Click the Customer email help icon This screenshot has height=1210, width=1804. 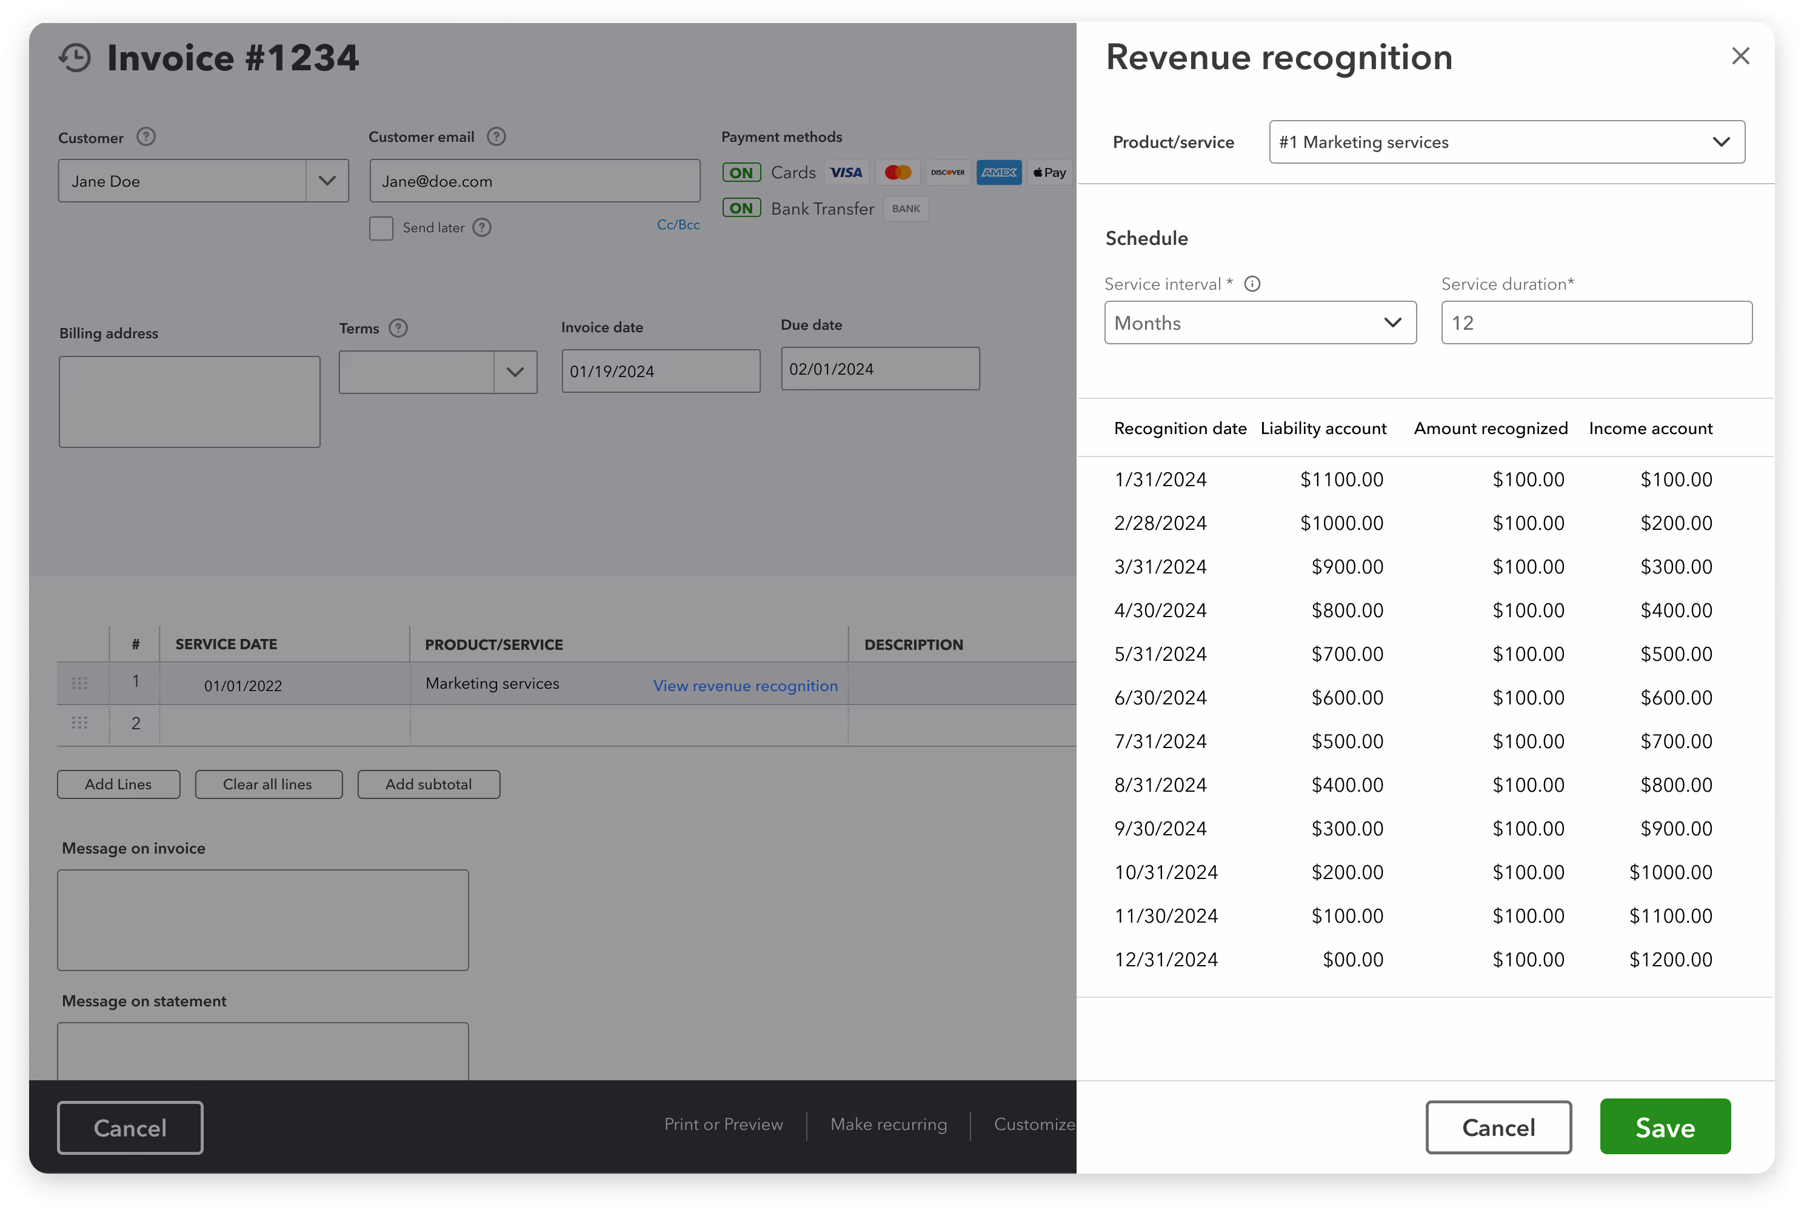point(496,136)
